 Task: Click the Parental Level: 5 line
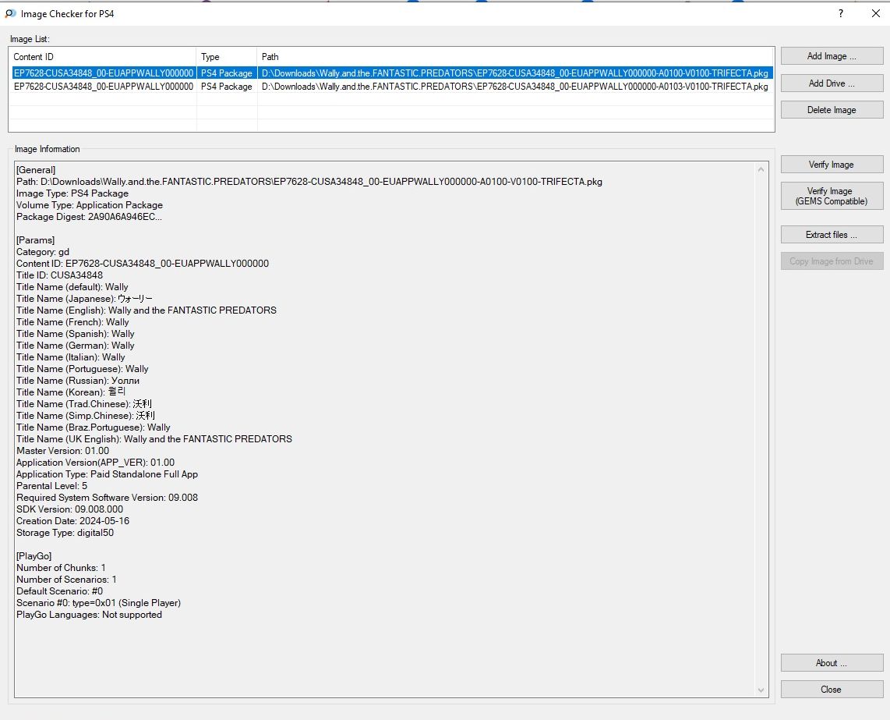point(51,486)
